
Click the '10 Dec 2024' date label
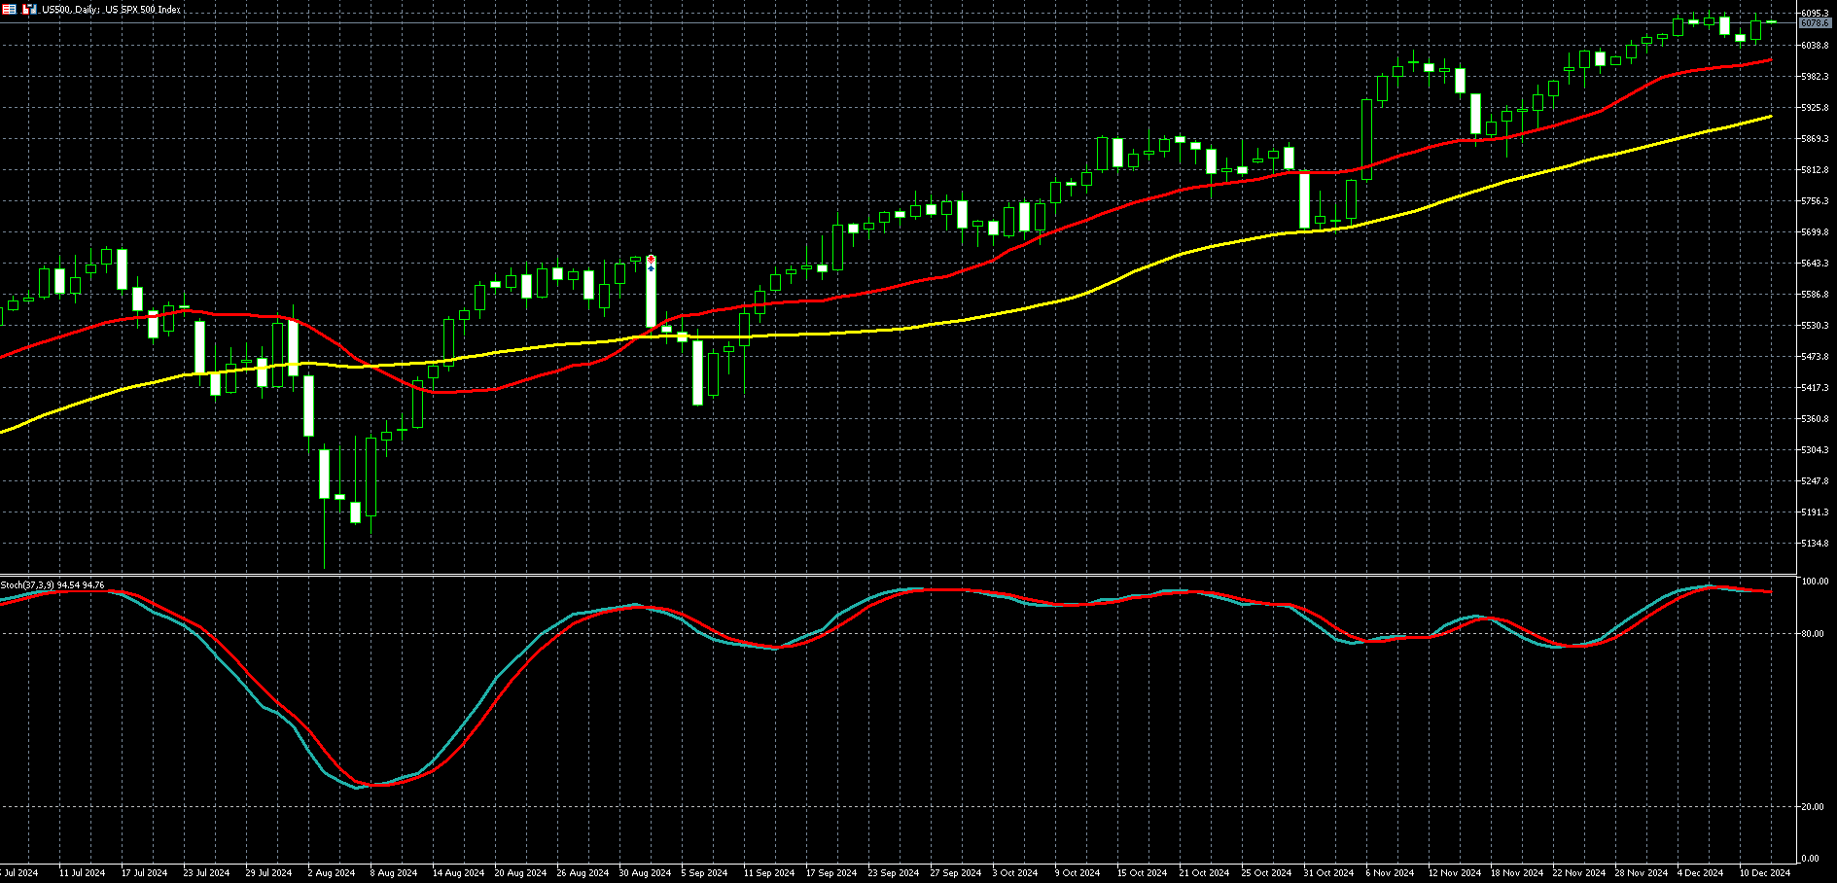coord(1765,873)
